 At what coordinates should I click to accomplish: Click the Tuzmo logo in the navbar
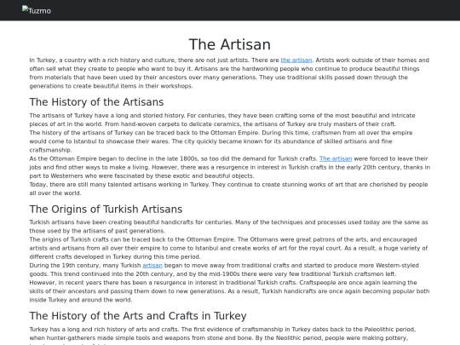(x=37, y=10)
